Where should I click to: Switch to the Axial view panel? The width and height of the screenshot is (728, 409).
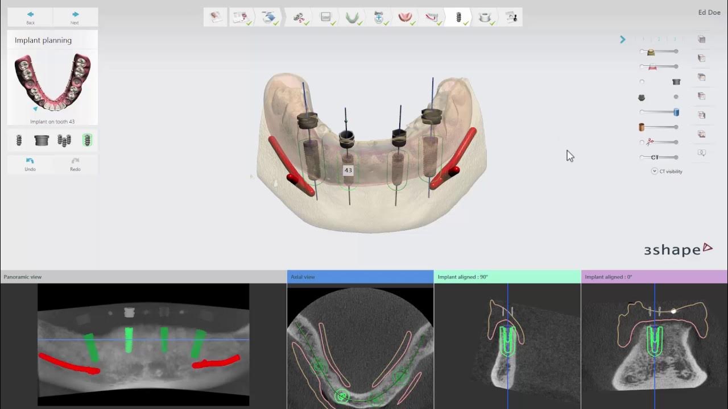tap(360, 277)
